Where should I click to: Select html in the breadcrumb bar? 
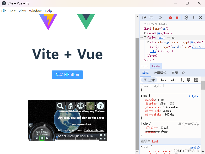tap(145, 66)
